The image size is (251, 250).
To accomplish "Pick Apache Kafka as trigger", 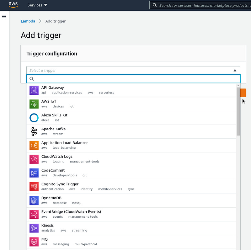I will [131, 131].
